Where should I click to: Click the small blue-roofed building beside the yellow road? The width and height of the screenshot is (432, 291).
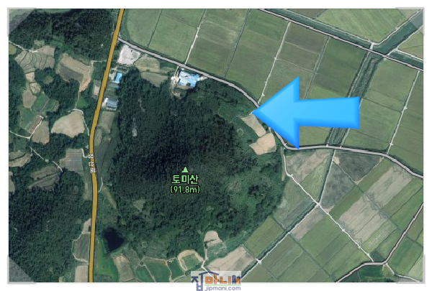pyautogui.click(x=118, y=78)
